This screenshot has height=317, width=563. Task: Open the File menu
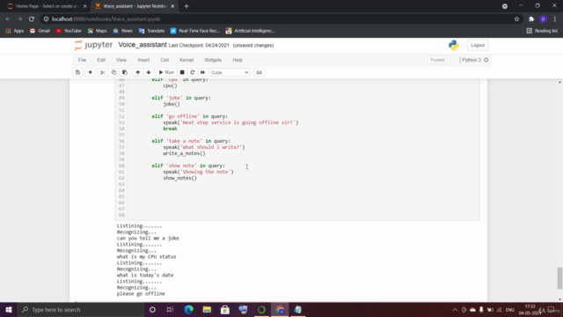(x=82, y=60)
